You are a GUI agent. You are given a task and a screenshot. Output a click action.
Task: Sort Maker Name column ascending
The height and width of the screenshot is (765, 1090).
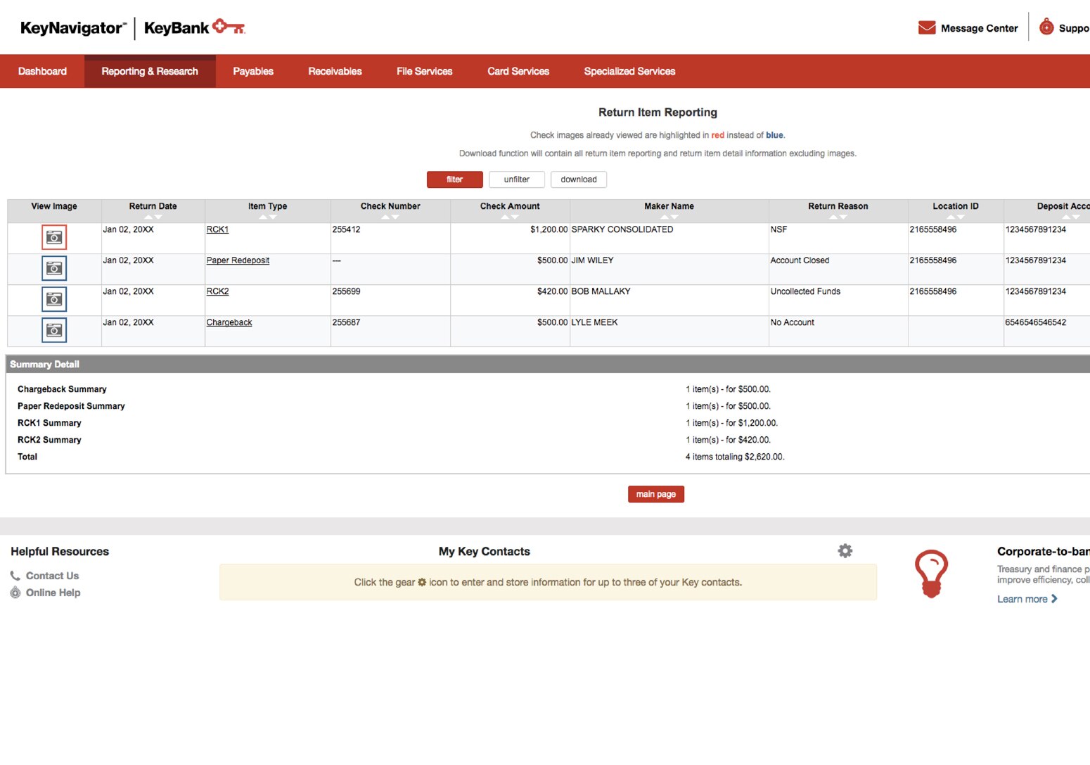click(x=665, y=217)
